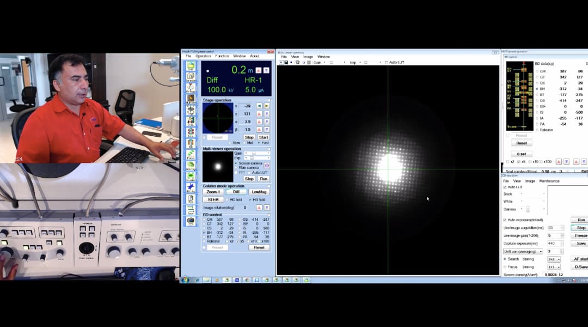The width and height of the screenshot is (588, 327).
Task: Open Internet Explorer from the taskbar
Action: [197, 280]
